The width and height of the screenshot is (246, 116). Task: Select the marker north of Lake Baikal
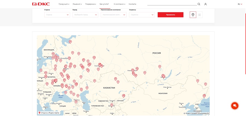160,66
